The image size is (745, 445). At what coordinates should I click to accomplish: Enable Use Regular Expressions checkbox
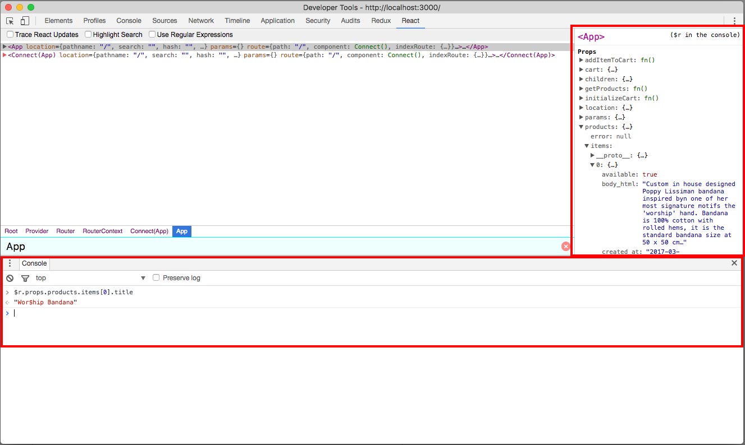tap(152, 35)
